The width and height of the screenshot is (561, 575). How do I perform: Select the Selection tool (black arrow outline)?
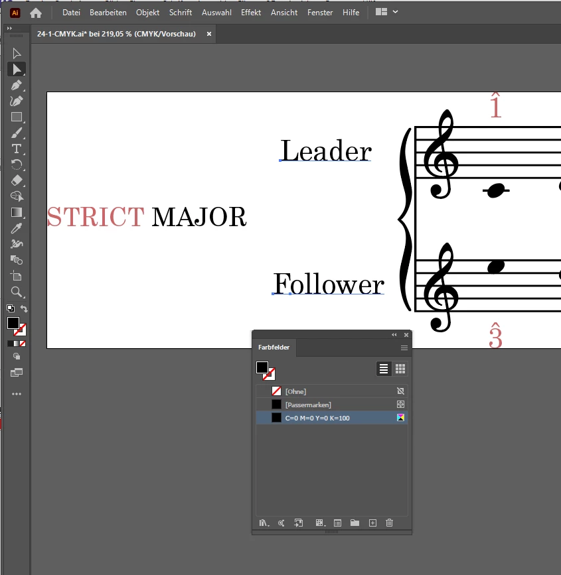(17, 54)
